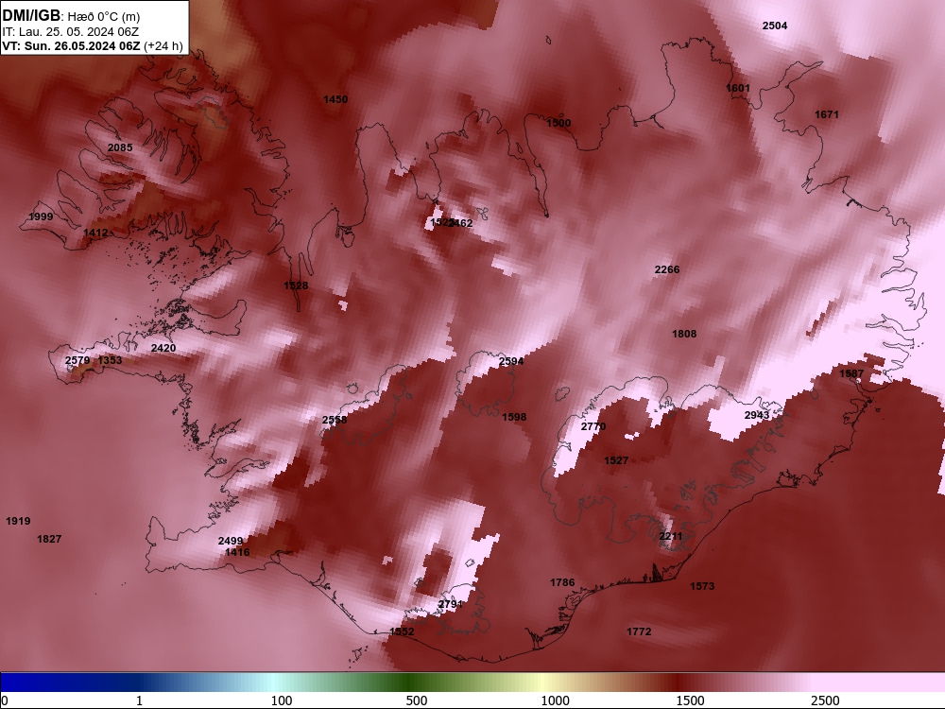Viewport: 945px width, 709px height.
Task: Click the 1808 height value
Action: point(684,334)
